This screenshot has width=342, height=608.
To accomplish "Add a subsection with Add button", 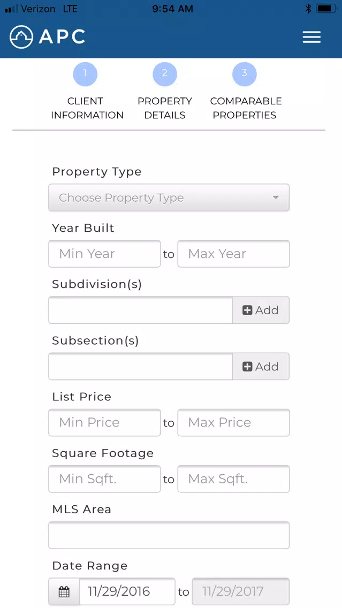I will pyautogui.click(x=261, y=367).
